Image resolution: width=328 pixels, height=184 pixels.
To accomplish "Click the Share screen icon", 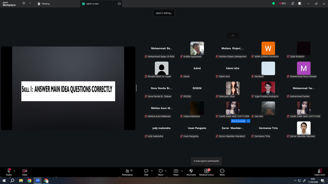I will (x=176, y=171).
